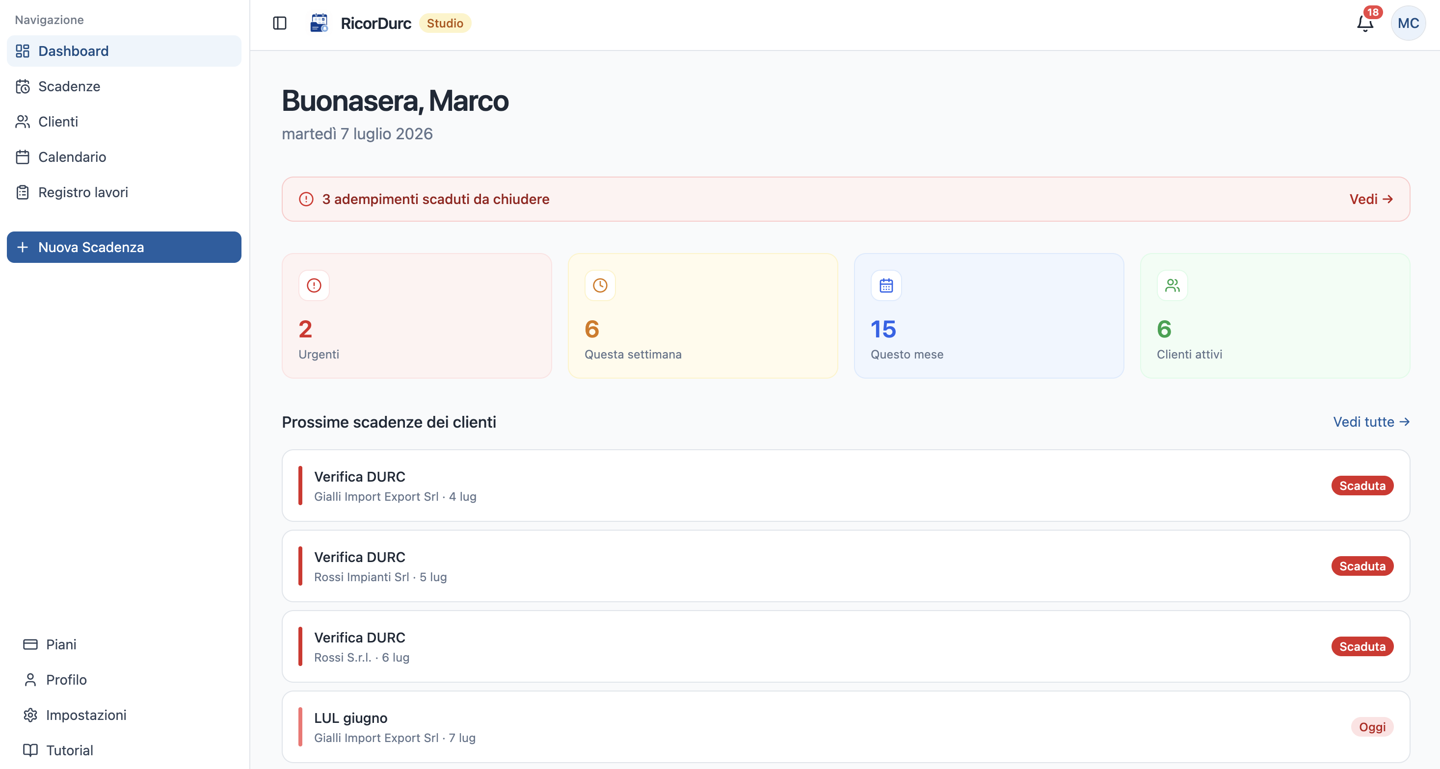Click Scaduta badge on Rossi S.r.l. row
The image size is (1440, 769).
tap(1362, 646)
